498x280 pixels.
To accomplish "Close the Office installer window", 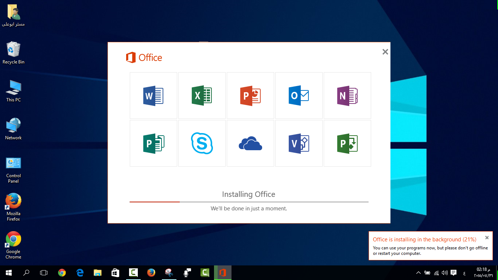I will (385, 52).
